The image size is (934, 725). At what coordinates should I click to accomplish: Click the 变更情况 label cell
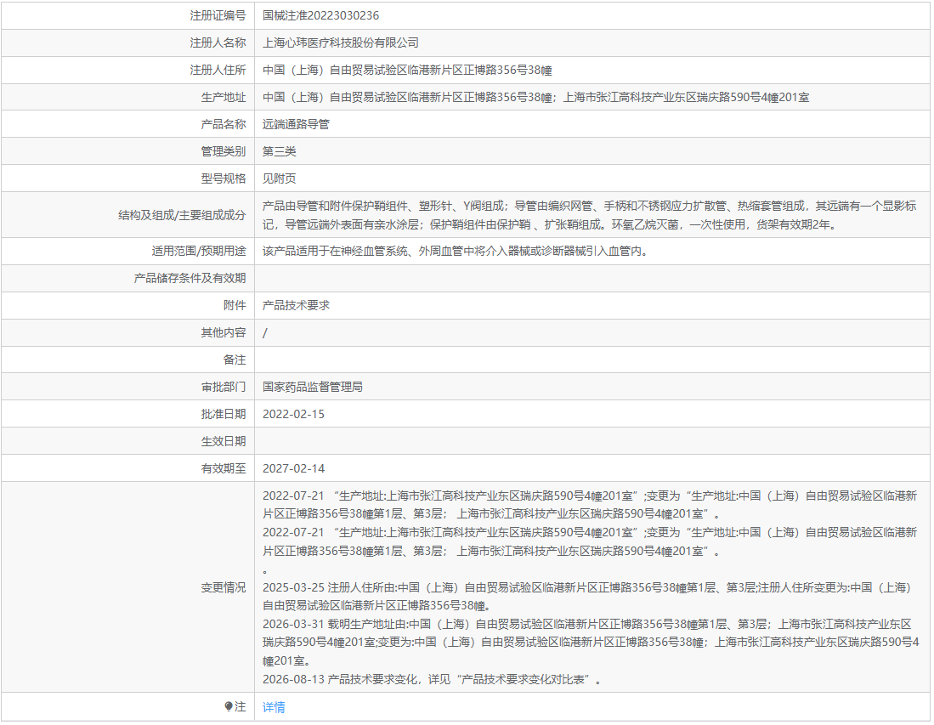127,587
